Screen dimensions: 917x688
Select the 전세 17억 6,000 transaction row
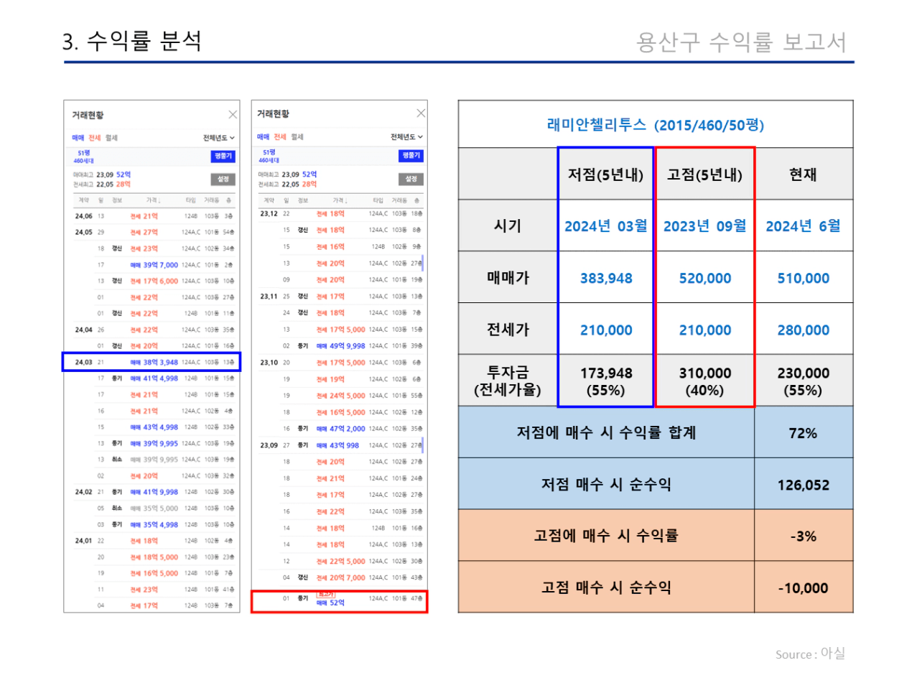(x=154, y=282)
